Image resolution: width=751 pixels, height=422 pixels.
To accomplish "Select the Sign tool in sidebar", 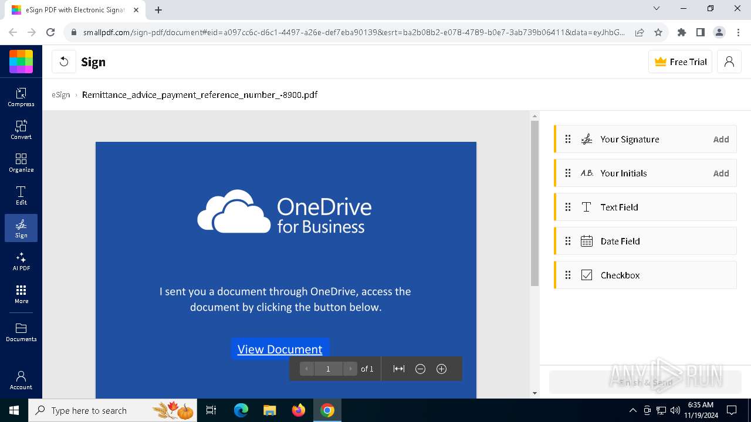I will [x=21, y=228].
